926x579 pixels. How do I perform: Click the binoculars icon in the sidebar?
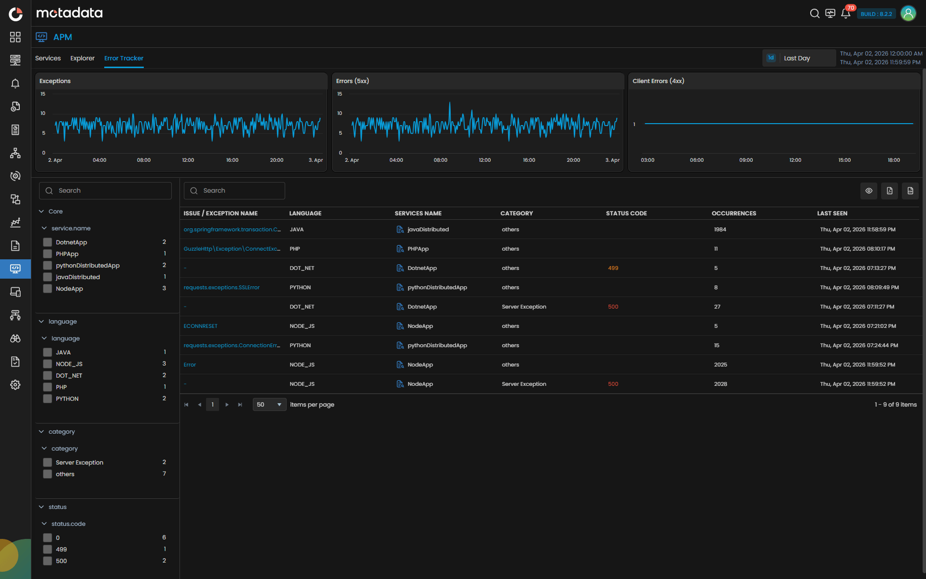coord(15,339)
